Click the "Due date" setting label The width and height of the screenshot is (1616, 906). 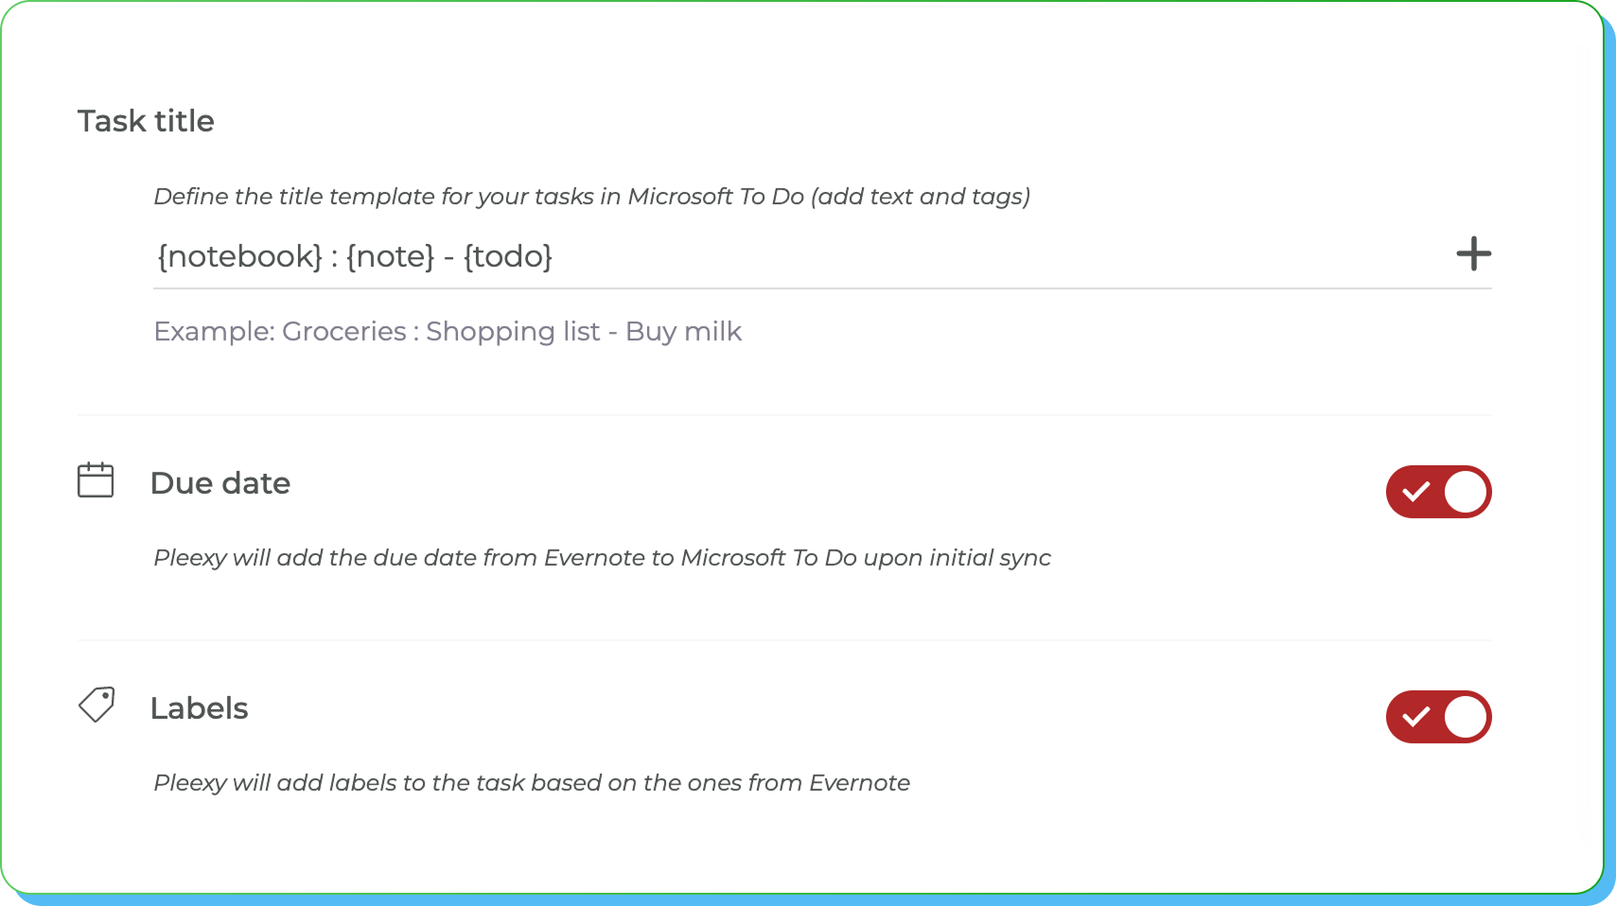(x=220, y=483)
